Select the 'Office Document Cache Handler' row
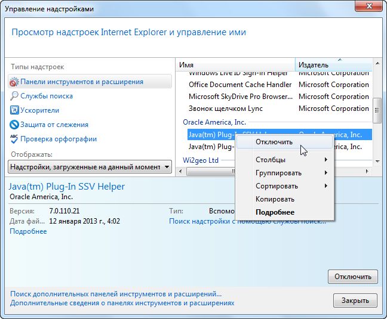Image resolution: width=387 pixels, height=319 pixels. [240, 85]
